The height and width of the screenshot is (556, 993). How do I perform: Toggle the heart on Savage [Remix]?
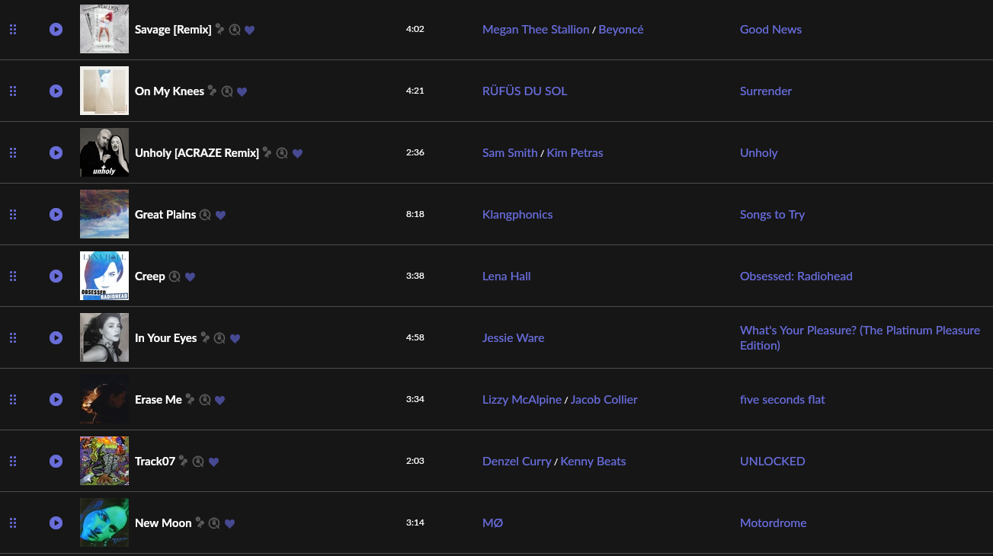click(249, 30)
